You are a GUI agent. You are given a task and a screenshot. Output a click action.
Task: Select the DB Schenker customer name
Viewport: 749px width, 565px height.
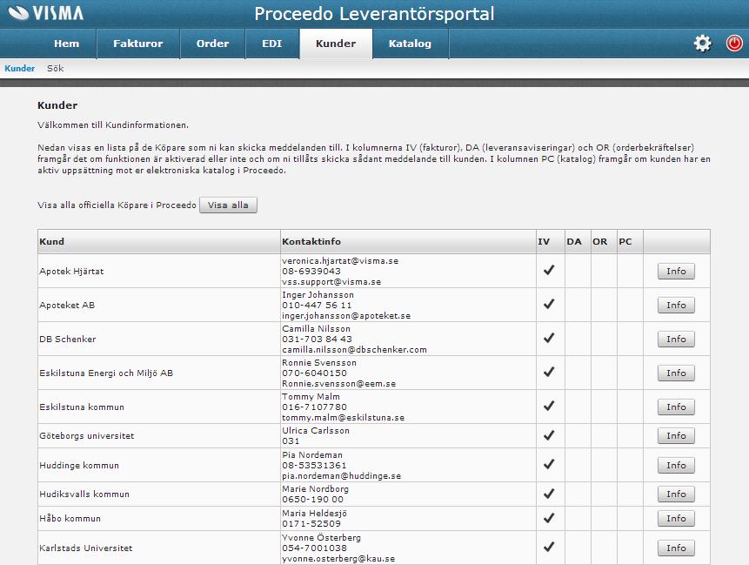coord(68,339)
